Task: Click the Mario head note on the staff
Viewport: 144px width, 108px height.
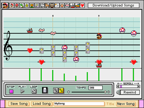Action: 99,36
